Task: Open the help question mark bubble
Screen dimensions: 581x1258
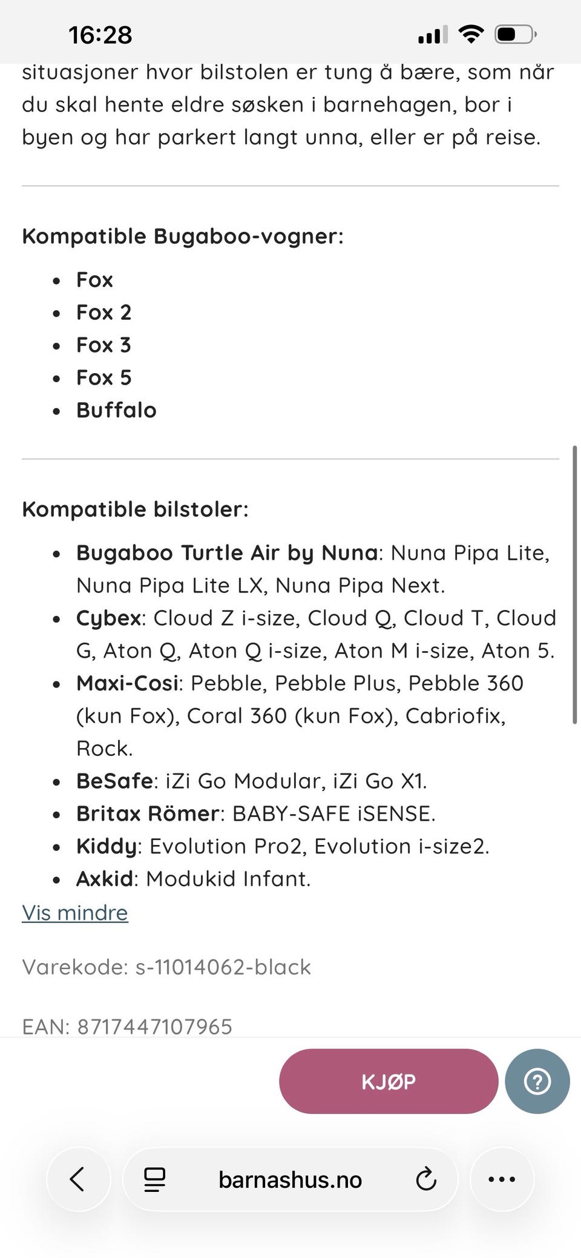Action: 537,1081
